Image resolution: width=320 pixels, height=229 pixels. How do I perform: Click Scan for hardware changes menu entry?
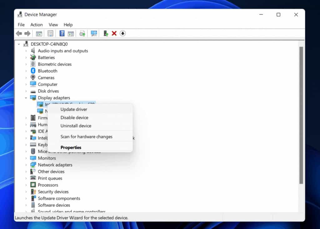(86, 137)
